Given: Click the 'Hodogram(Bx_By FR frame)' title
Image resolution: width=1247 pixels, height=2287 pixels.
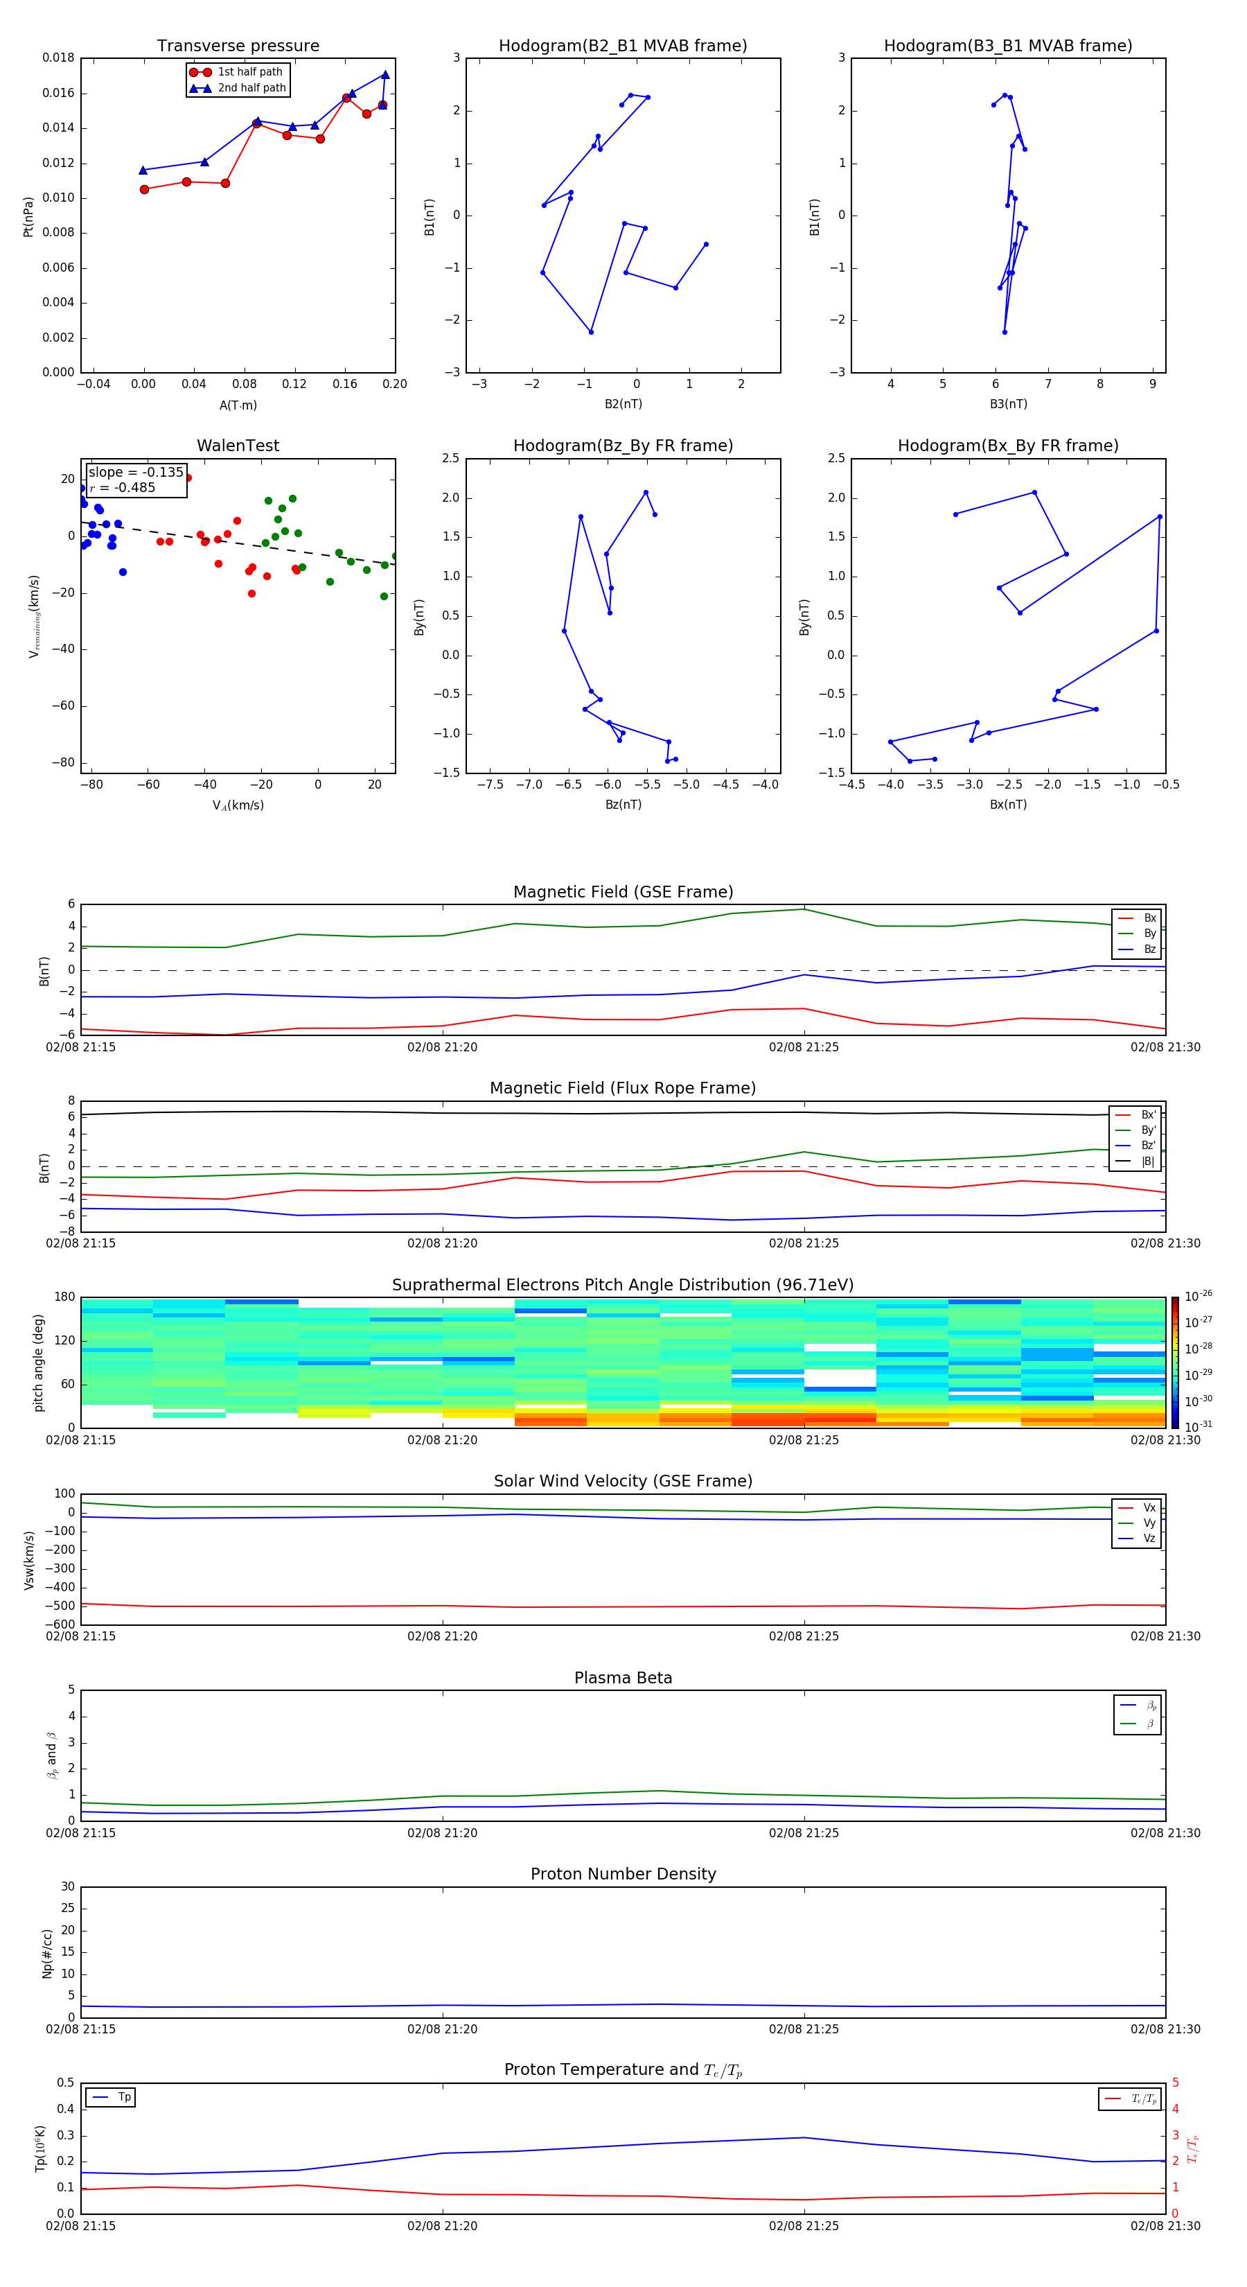Looking at the screenshot, I should pos(1008,446).
